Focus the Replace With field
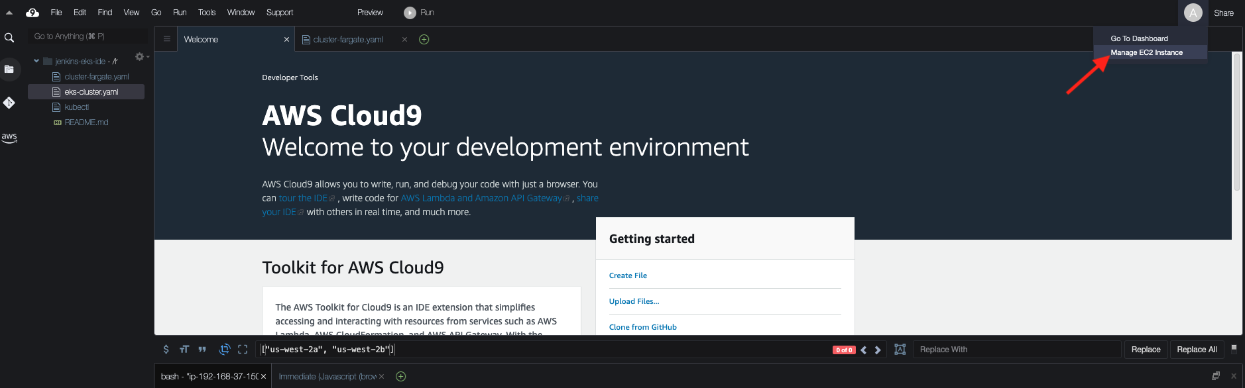This screenshot has height=388, width=1245. pyautogui.click(x=1017, y=350)
